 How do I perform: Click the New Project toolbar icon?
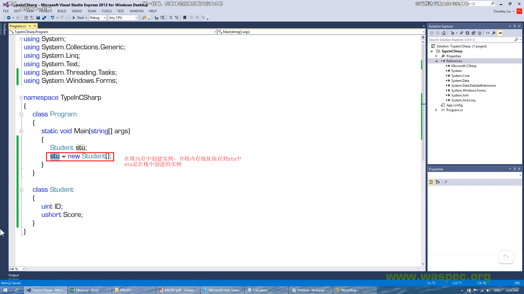tap(26, 18)
